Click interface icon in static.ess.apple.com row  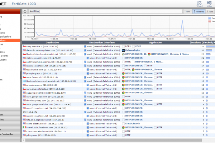point(88,58)
